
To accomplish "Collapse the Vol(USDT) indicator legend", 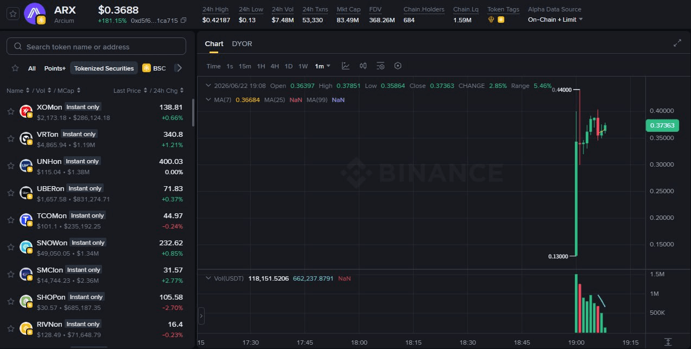I will 208,278.
